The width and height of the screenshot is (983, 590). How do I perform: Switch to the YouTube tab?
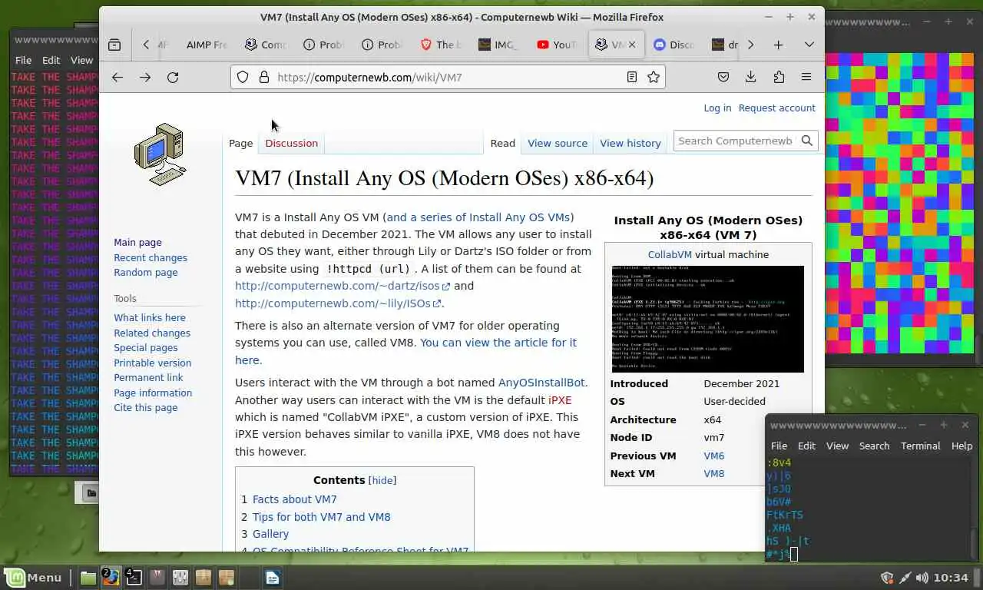557,45
